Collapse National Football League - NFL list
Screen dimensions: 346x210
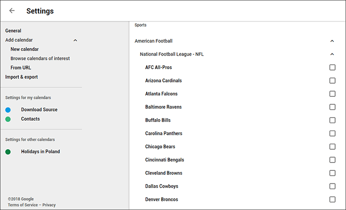click(x=332, y=54)
